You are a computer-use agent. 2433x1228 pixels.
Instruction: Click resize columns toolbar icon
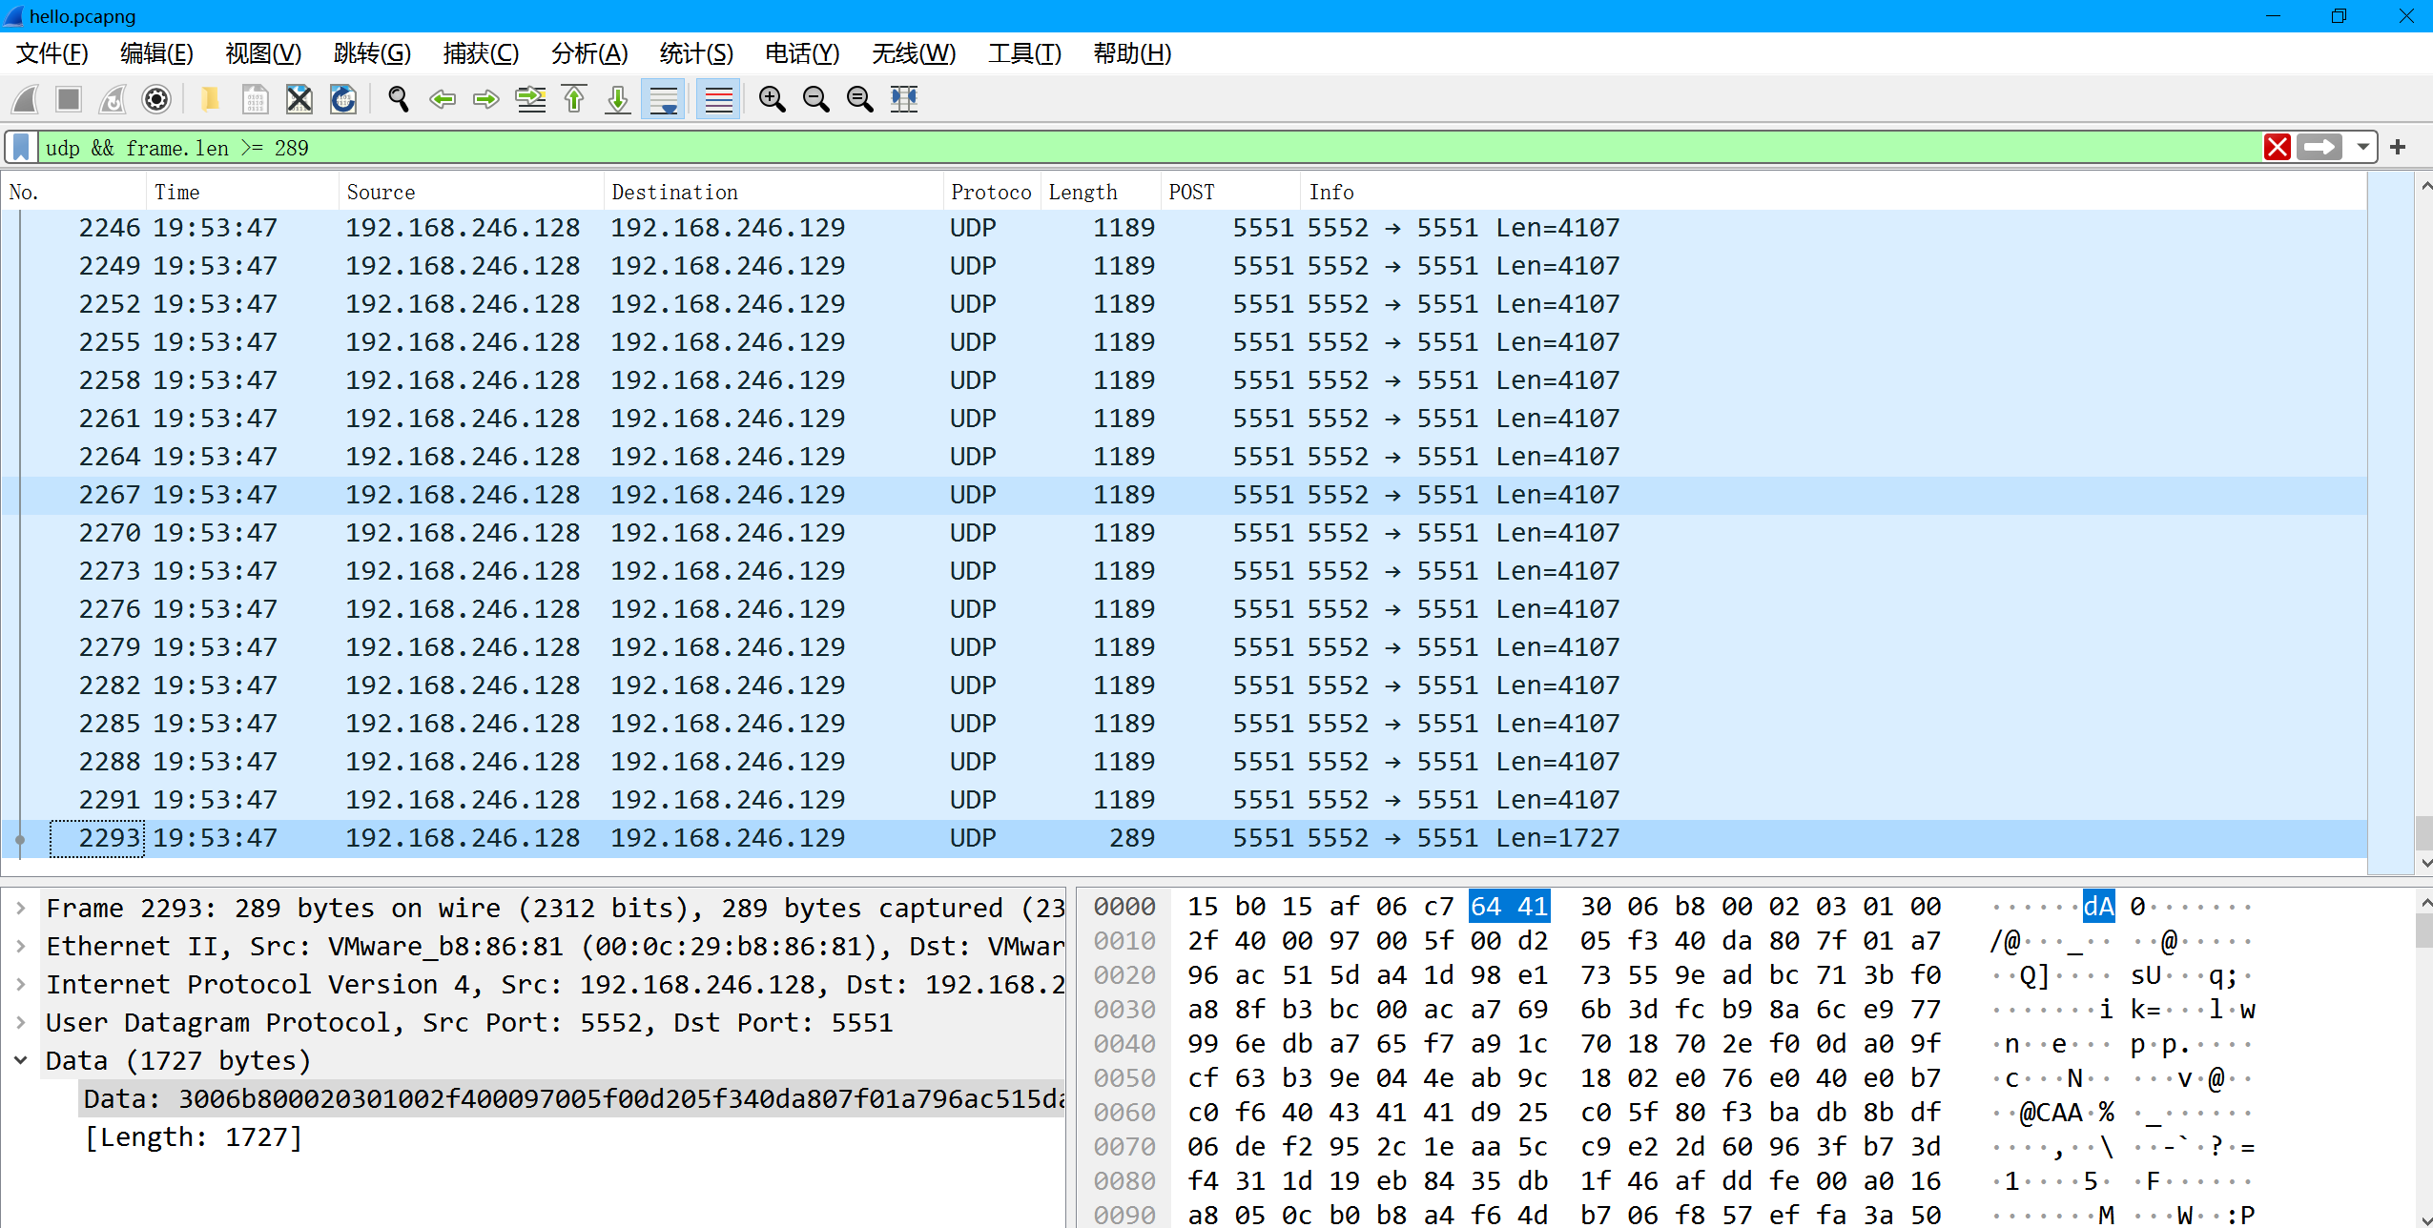click(x=904, y=99)
